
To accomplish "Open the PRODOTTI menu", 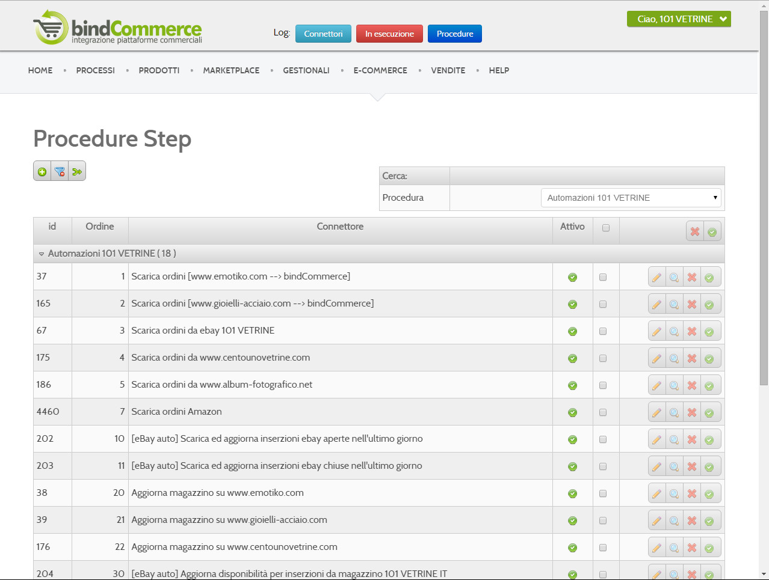I will (159, 70).
